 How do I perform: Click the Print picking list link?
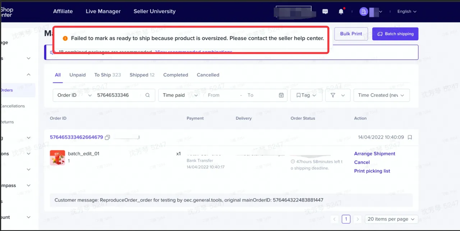click(x=372, y=171)
